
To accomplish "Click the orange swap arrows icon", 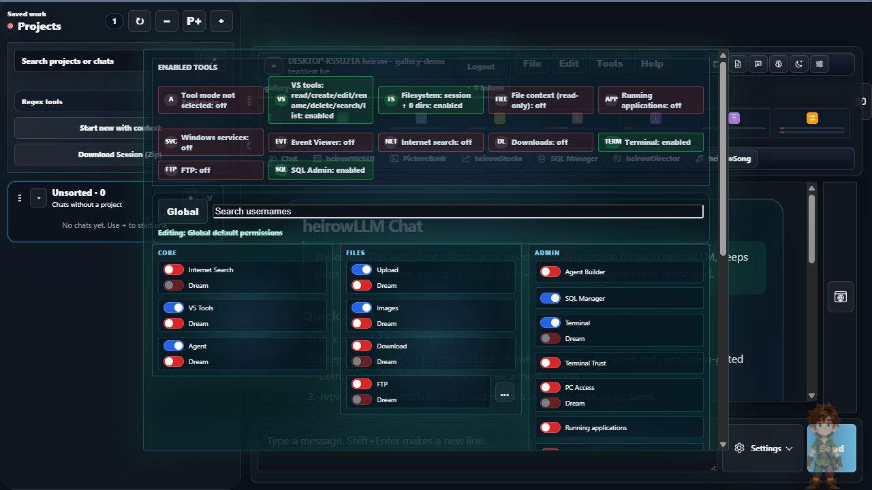I will click(x=812, y=118).
